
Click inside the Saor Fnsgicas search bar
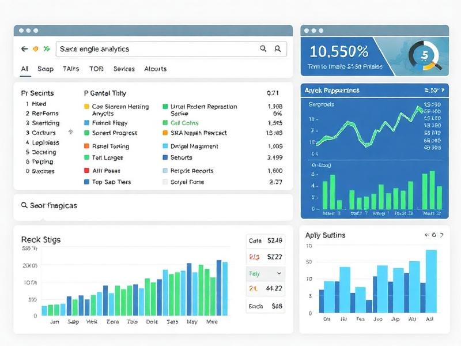point(153,207)
